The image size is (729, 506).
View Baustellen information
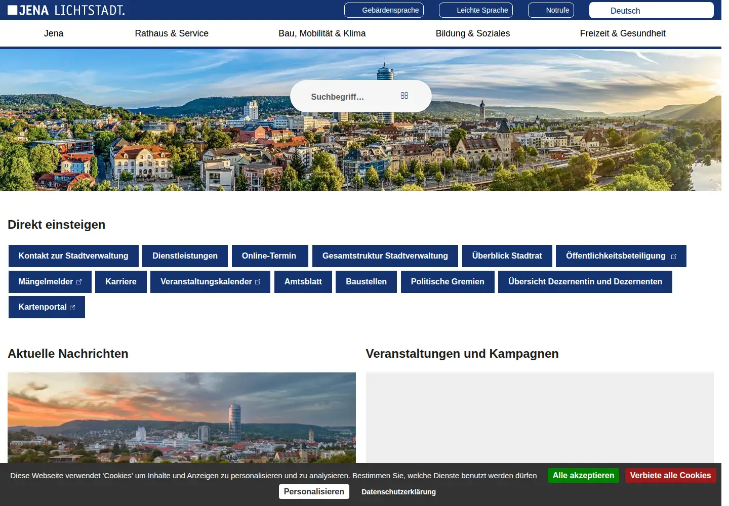[x=366, y=282]
